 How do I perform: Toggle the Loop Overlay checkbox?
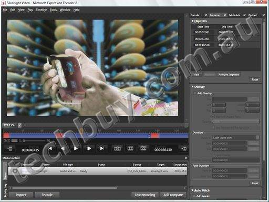[213, 155]
